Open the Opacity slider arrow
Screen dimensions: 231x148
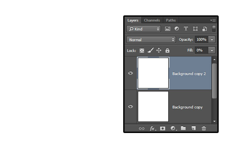pyautogui.click(x=212, y=40)
